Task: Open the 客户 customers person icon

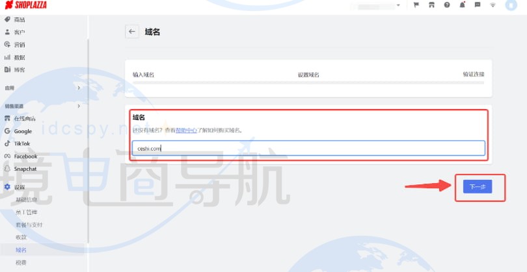Action: pyautogui.click(x=7, y=32)
